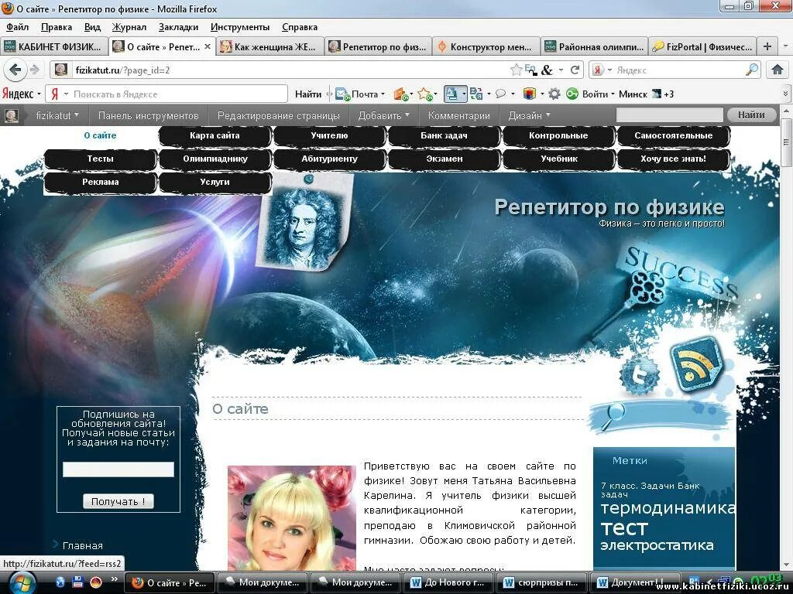
Task: Open the 'Банк задач' navigation button
Action: 444,136
